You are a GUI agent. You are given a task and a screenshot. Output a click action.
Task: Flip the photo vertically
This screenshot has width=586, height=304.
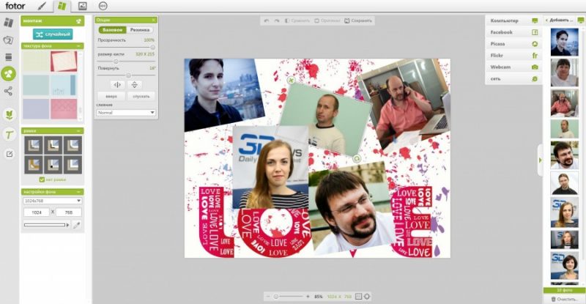[135, 85]
